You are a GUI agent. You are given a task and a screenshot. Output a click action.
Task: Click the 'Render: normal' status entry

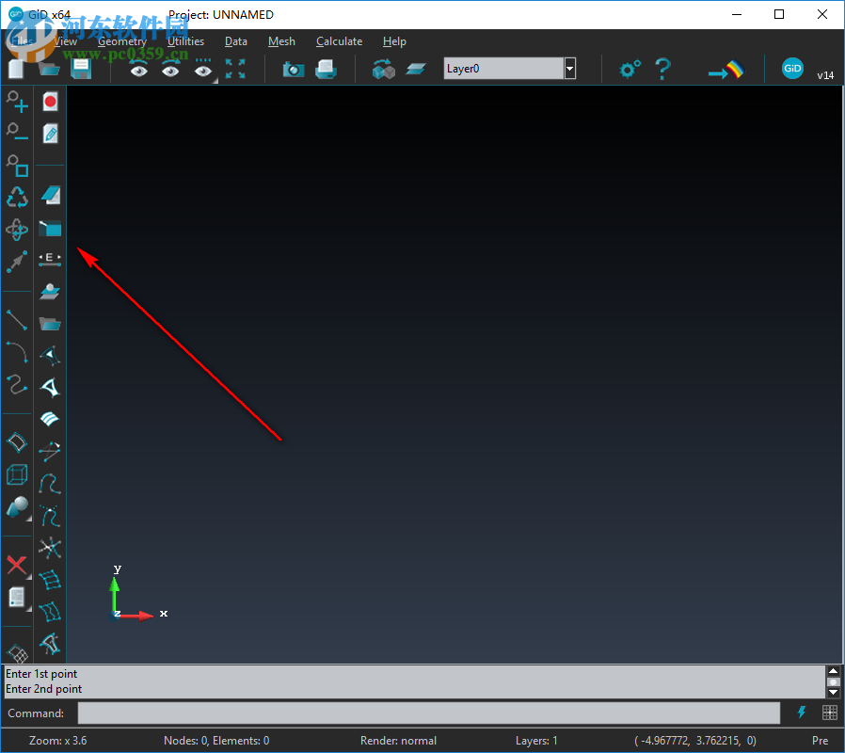[x=398, y=741]
